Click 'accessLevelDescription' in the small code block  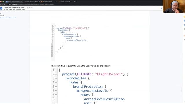tap(77, 40)
